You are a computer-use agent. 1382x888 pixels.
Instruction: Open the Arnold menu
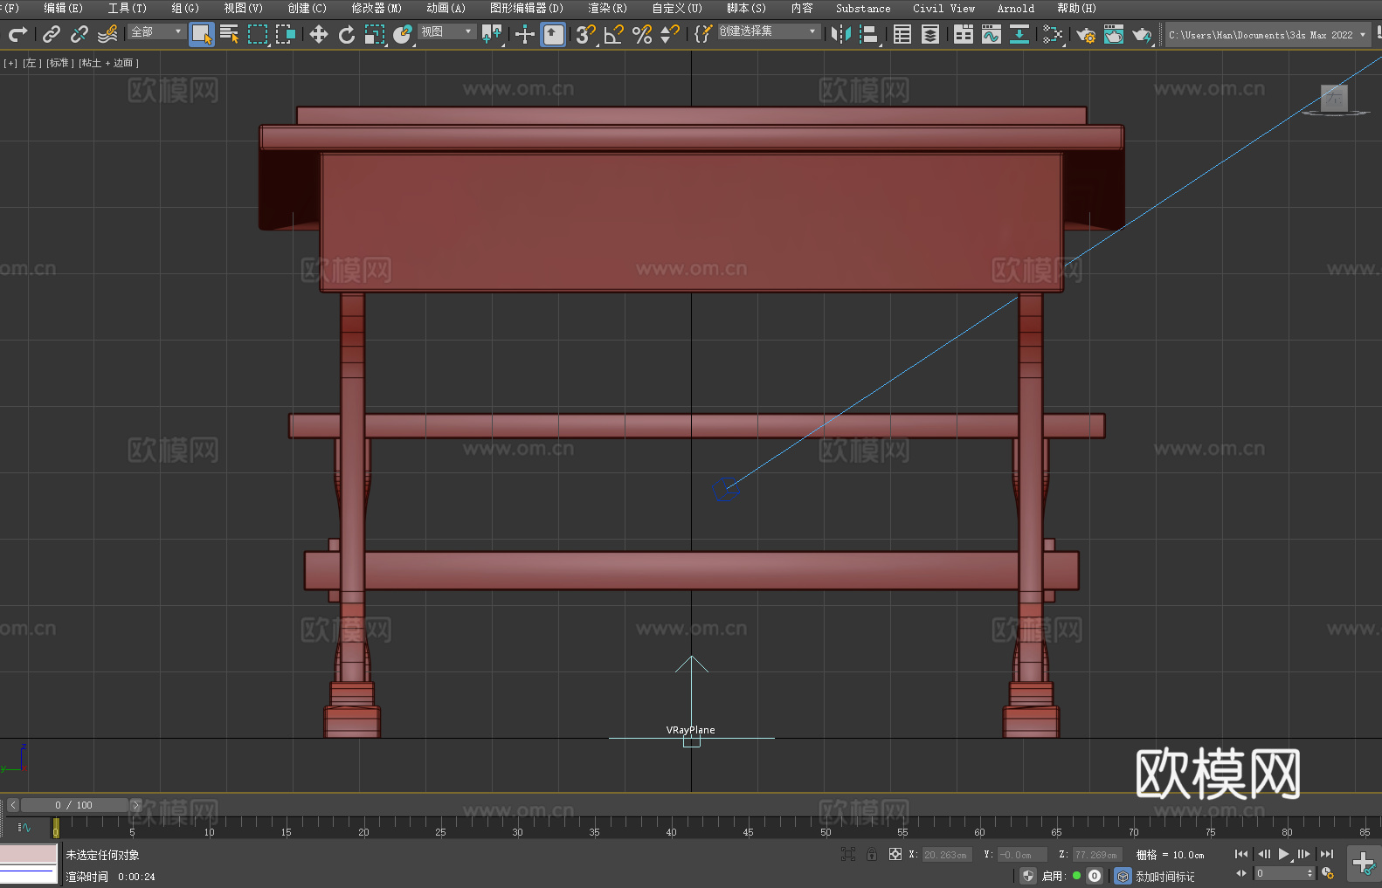[x=1015, y=8]
